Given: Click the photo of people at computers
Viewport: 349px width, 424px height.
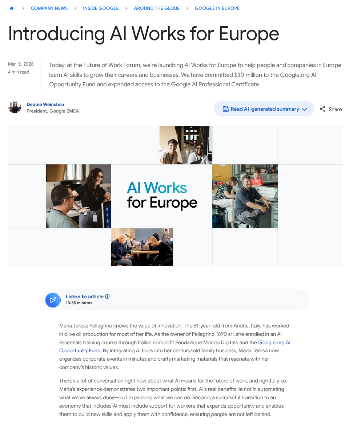Looking at the screenshot, I should click(142, 247).
